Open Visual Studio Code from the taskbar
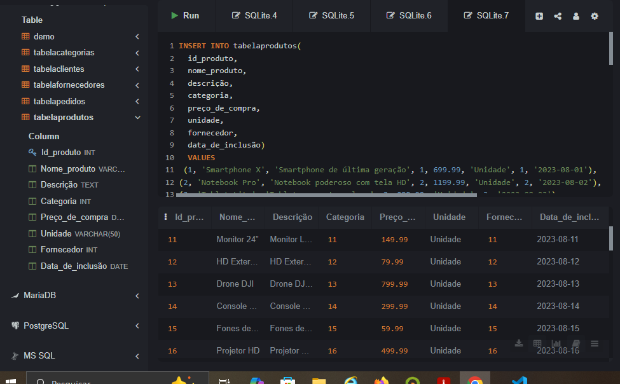Image resolution: width=620 pixels, height=384 pixels. (519, 380)
